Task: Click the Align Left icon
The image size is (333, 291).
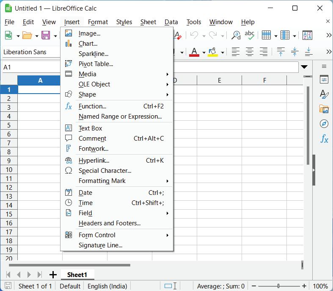Action: [236, 52]
